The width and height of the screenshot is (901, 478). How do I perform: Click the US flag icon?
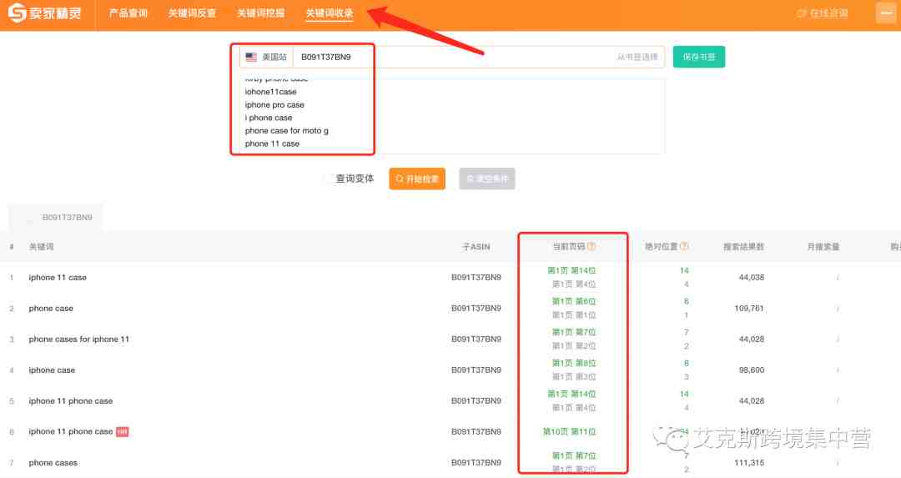(251, 57)
